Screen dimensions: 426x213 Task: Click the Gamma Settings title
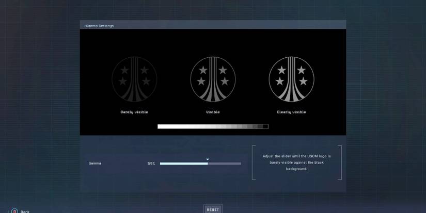point(99,26)
